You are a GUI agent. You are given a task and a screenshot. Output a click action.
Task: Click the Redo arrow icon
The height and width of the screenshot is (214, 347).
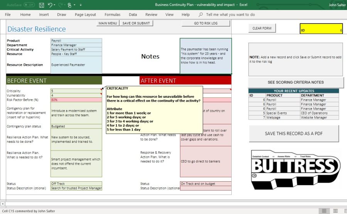(60, 5)
